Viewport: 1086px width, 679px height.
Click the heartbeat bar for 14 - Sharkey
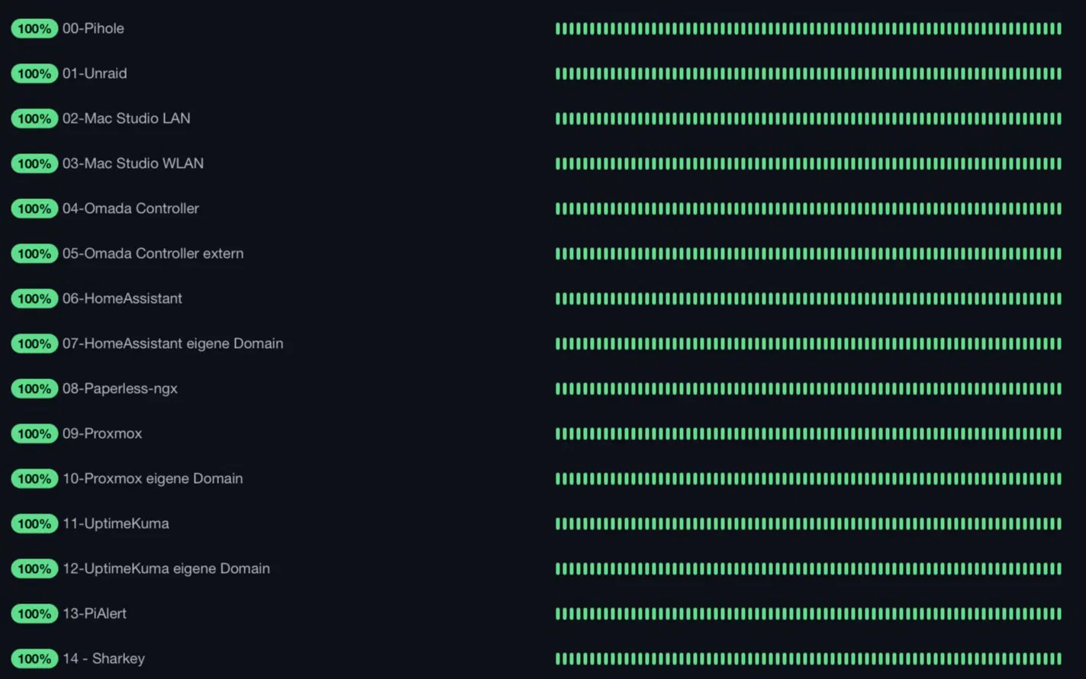(808, 659)
